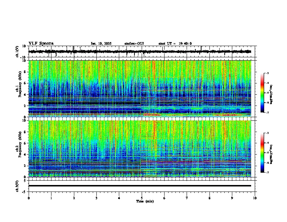Click the ch.1 spectrogram color scale bar
The height and width of the screenshot is (222, 287).
point(262,93)
